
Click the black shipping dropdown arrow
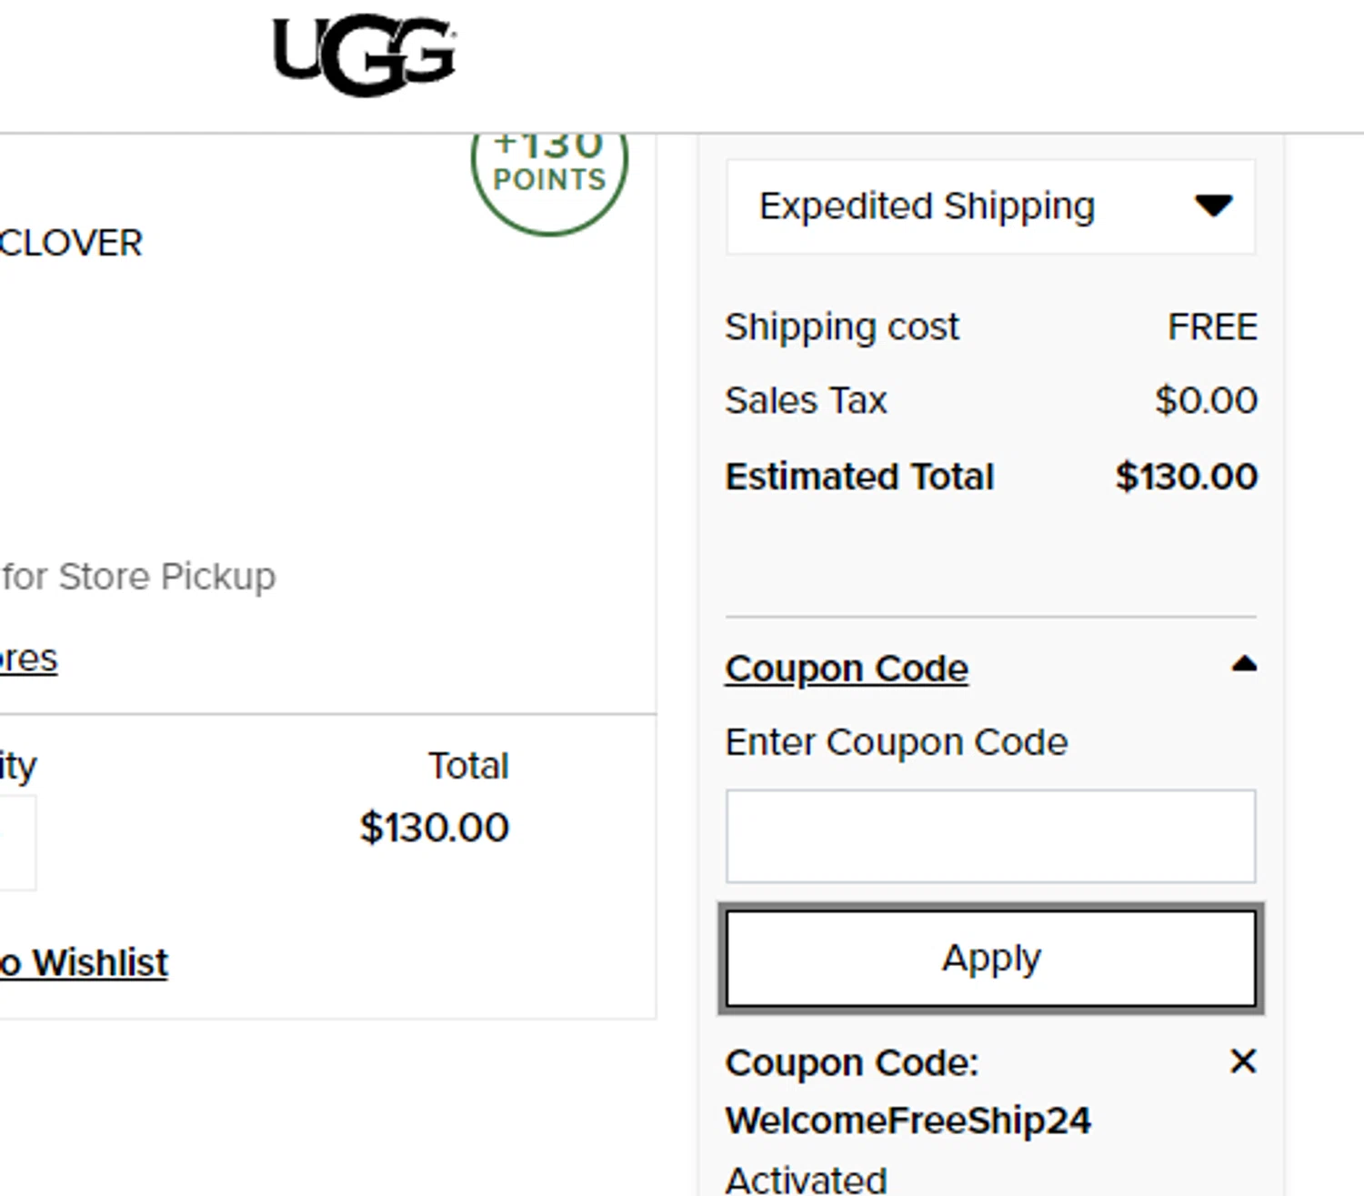coord(1213,206)
